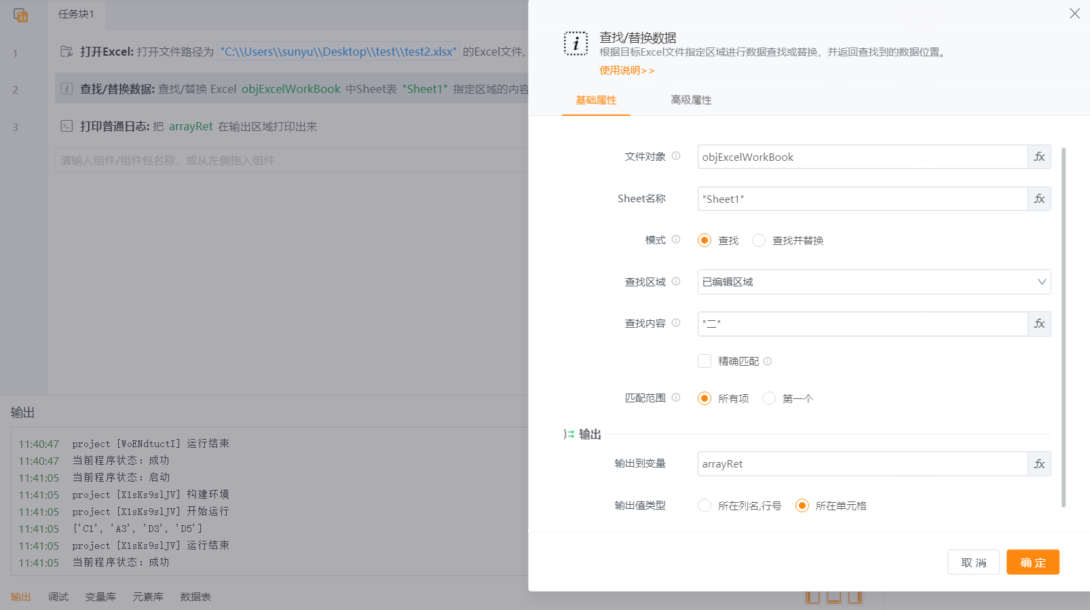Click the fx button beside Sheet名称 field
This screenshot has height=610, width=1090.
point(1039,199)
